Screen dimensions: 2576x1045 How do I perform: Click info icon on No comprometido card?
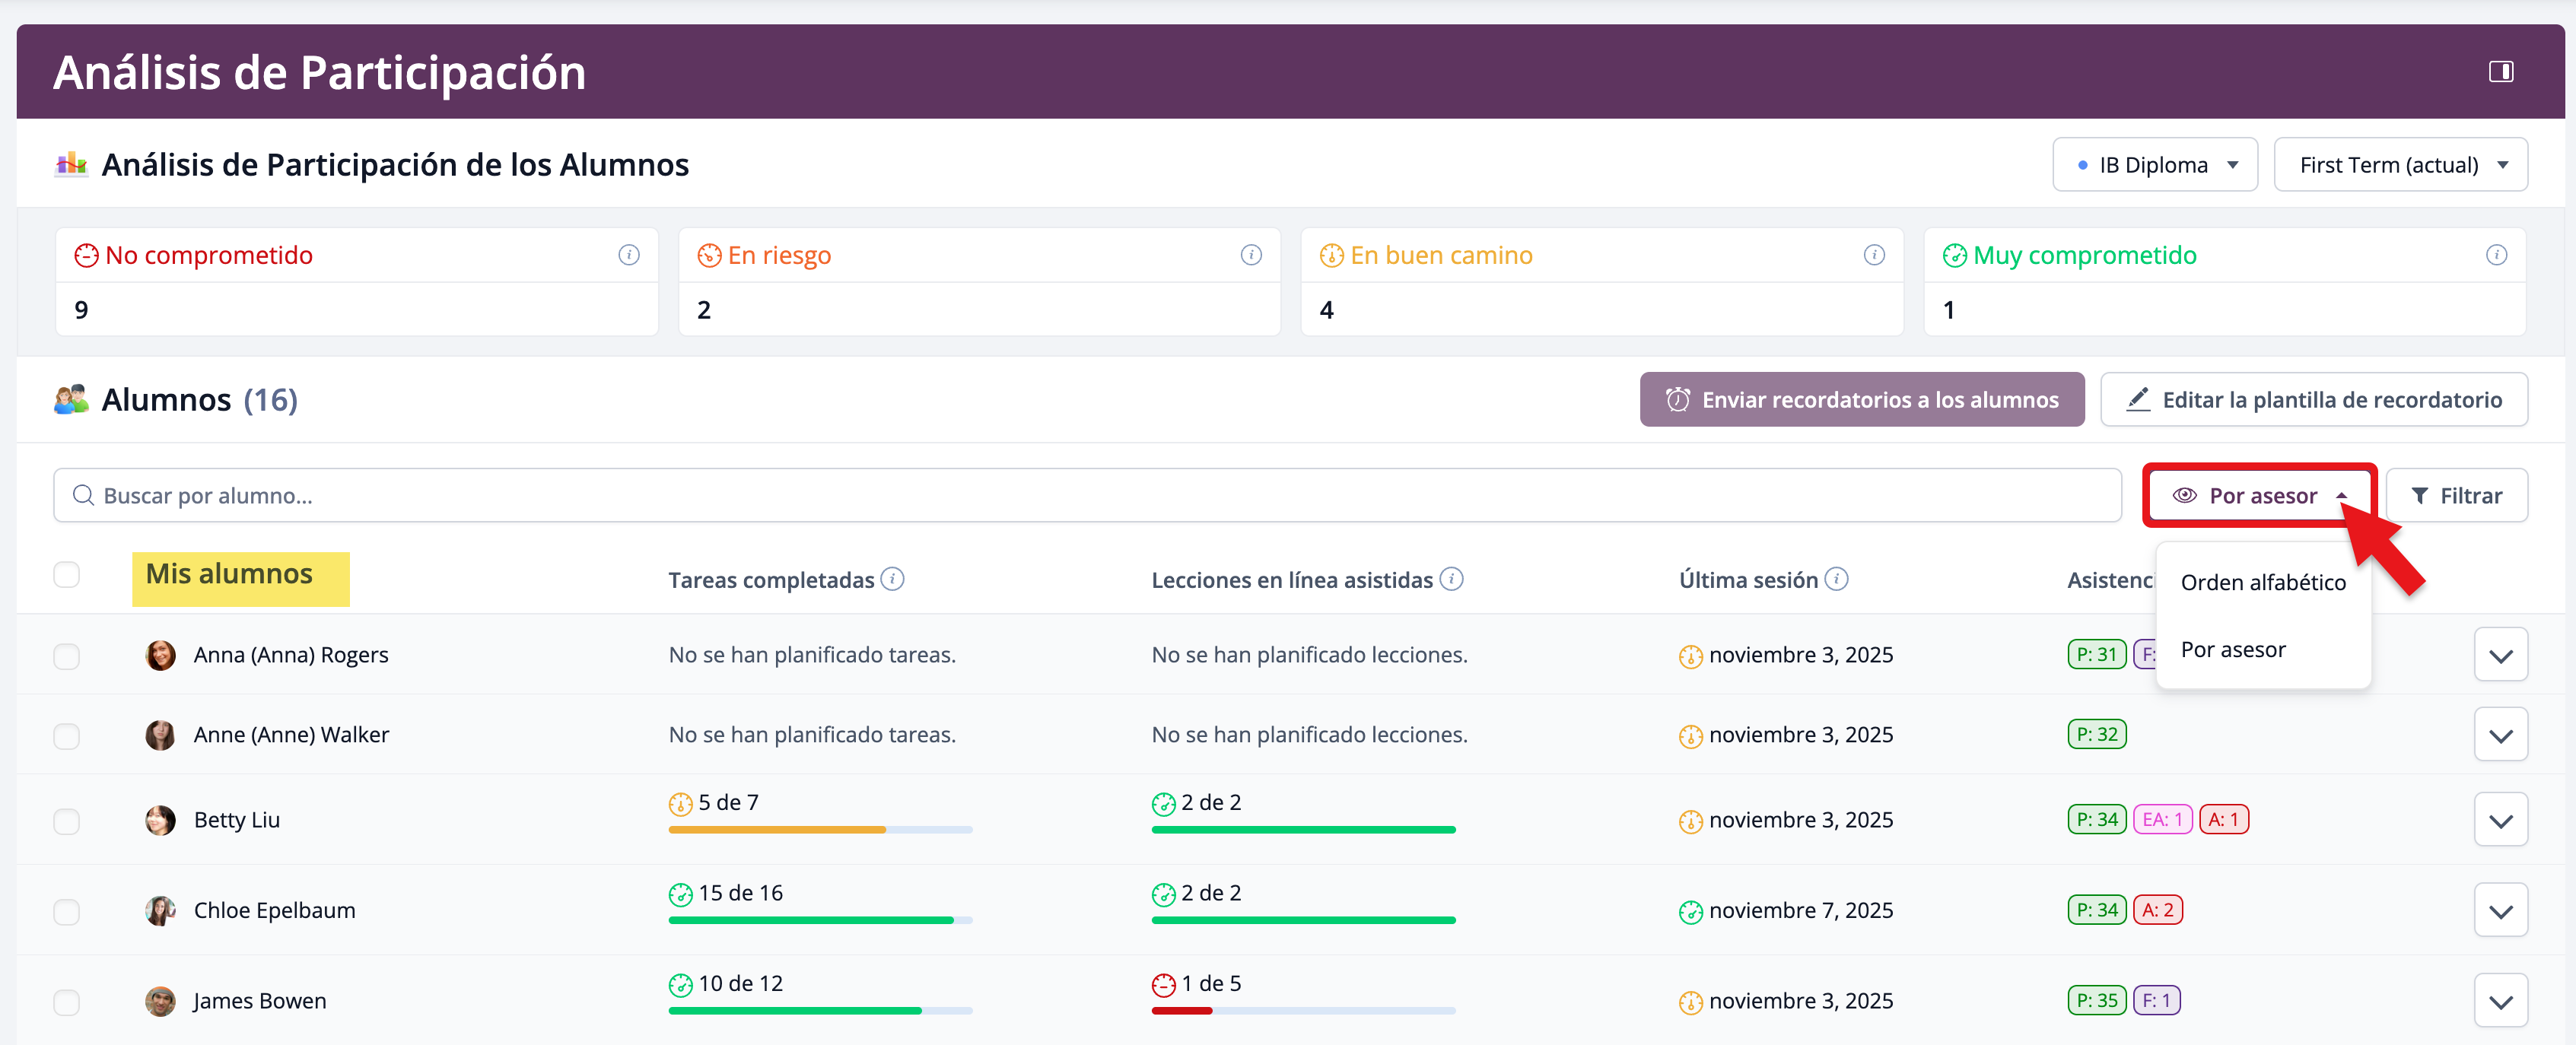tap(628, 255)
